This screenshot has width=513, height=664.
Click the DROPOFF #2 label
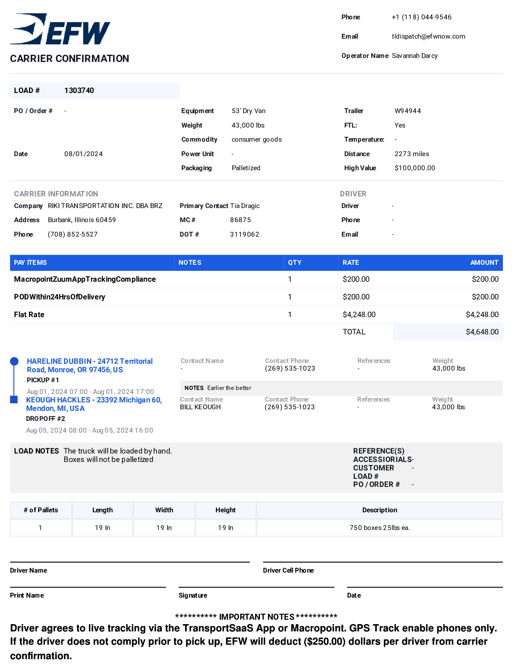(x=45, y=419)
